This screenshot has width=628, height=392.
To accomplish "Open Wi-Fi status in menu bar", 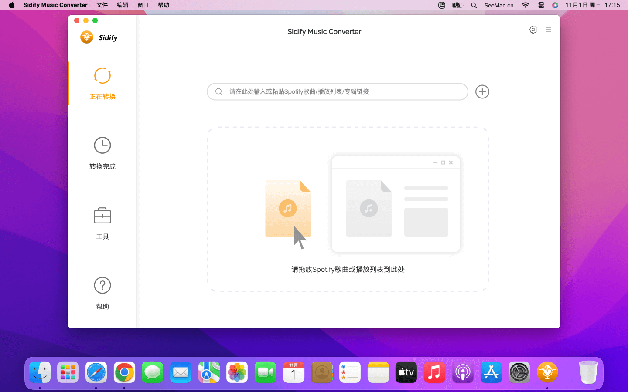I will tap(526, 5).
